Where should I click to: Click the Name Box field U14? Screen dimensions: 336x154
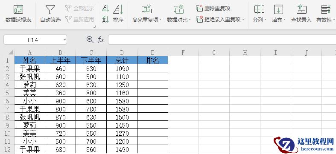click(x=33, y=40)
